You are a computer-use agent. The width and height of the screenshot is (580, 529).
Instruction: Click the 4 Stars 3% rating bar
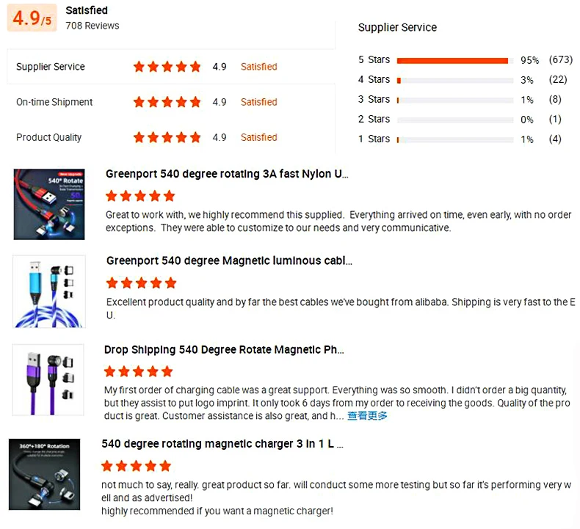(x=455, y=80)
